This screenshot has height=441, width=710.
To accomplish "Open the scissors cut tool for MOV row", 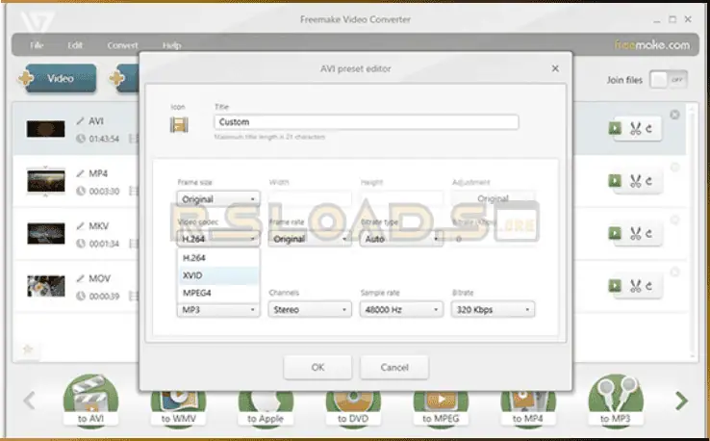I will [x=635, y=286].
